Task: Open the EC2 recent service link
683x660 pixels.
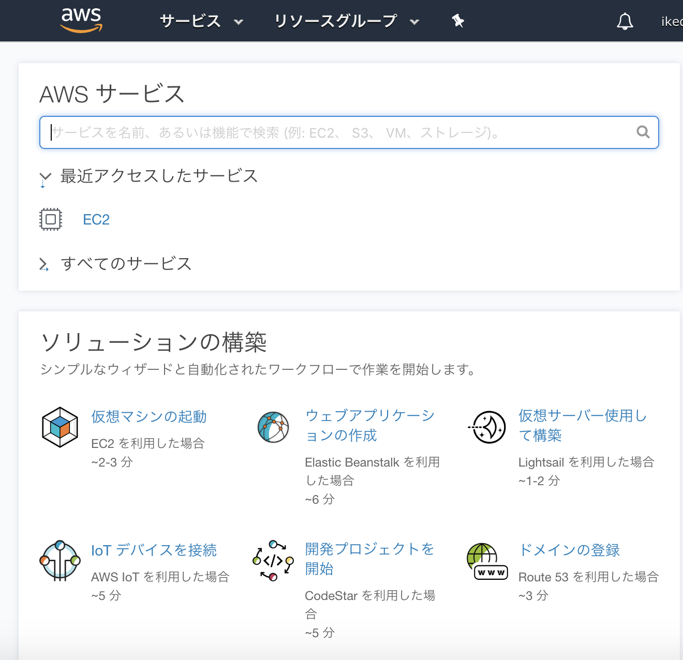Action: click(x=96, y=220)
